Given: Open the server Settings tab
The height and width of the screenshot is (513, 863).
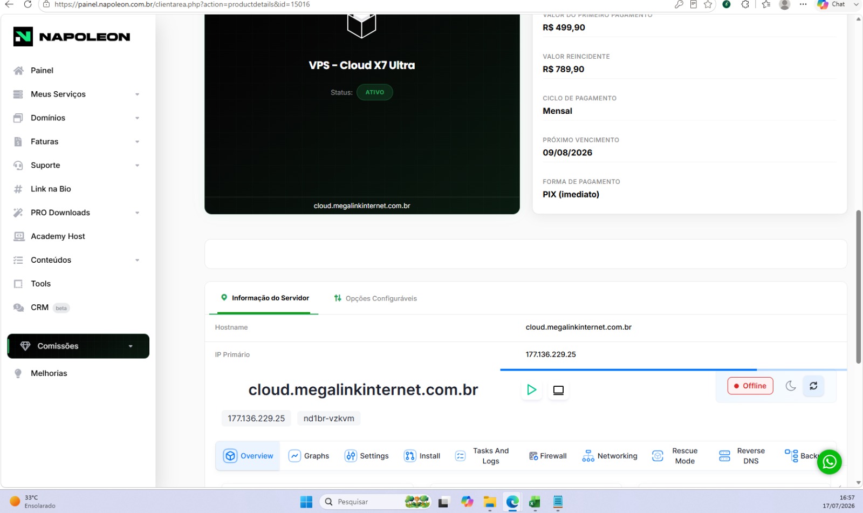Looking at the screenshot, I should coord(367,456).
